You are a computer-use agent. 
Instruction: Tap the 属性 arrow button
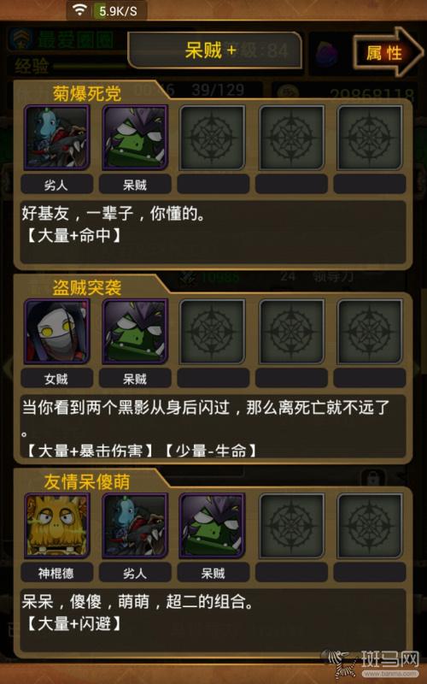click(x=387, y=52)
